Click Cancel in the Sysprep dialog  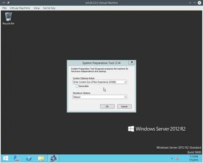[x=124, y=106]
